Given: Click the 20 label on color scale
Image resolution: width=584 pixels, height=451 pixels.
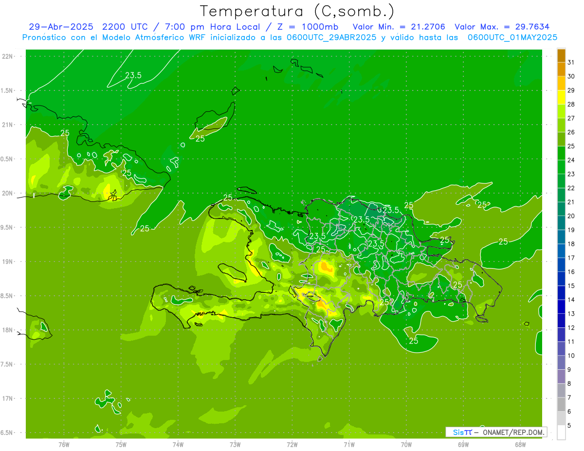Looking at the screenshot, I should [x=571, y=216].
